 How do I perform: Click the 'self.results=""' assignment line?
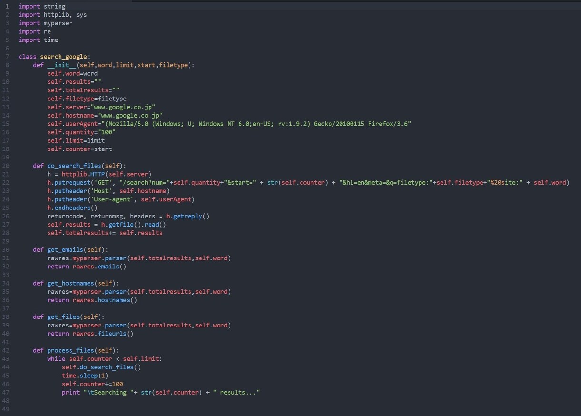74,82
